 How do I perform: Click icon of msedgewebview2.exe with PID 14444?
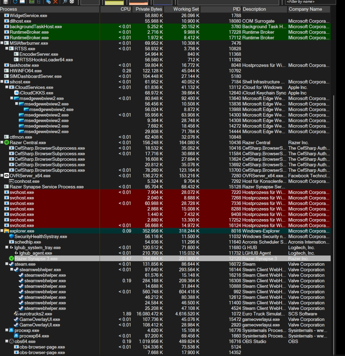point(21,131)
